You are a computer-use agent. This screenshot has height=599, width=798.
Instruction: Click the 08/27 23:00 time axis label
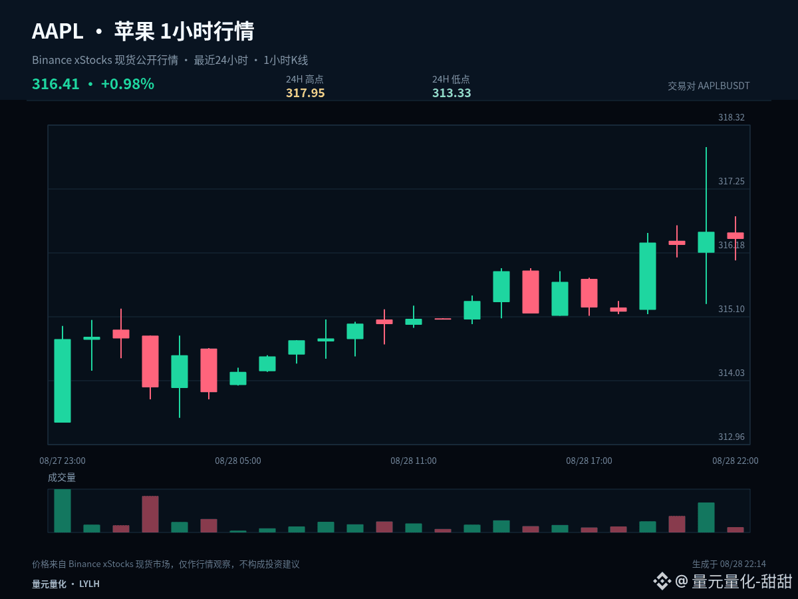(x=63, y=461)
